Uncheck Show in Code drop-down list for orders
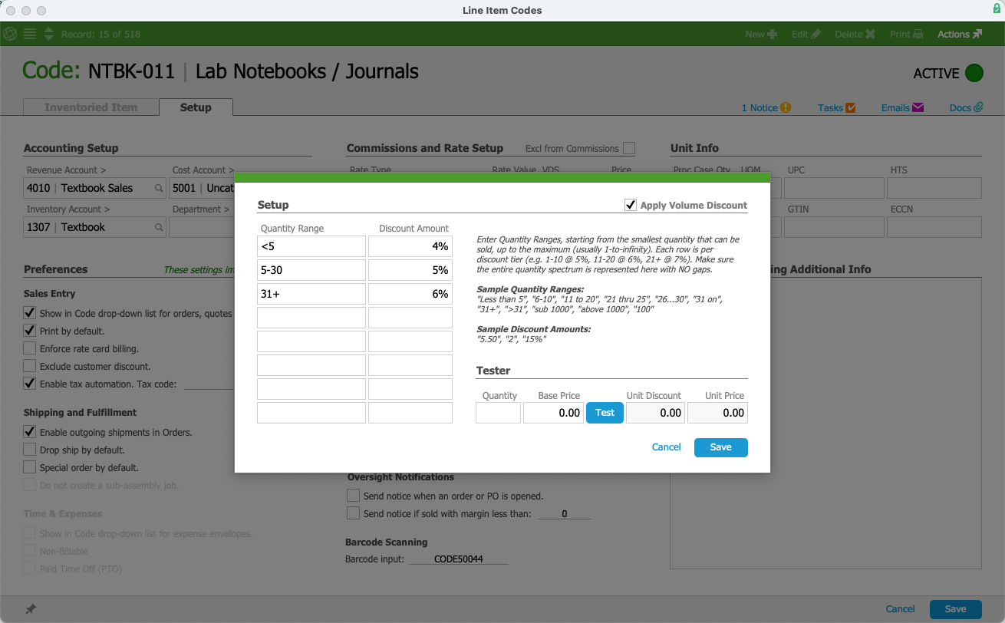Image resolution: width=1005 pixels, height=623 pixels. [30, 313]
